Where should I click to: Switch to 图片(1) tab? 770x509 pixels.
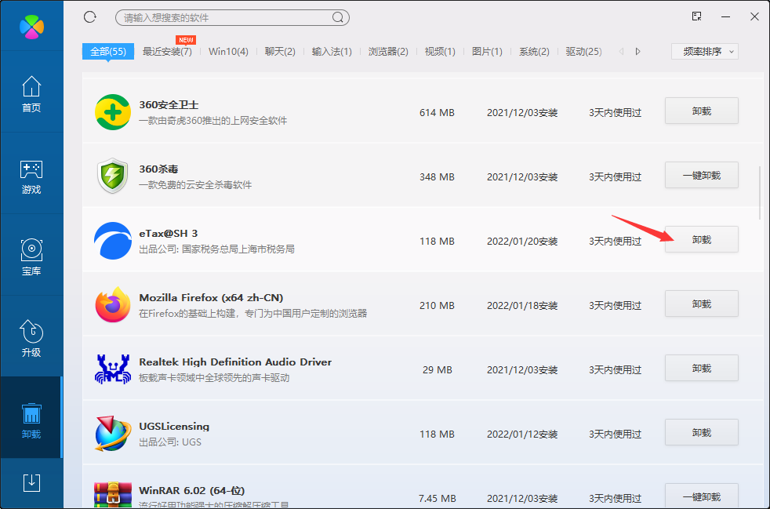click(x=487, y=52)
